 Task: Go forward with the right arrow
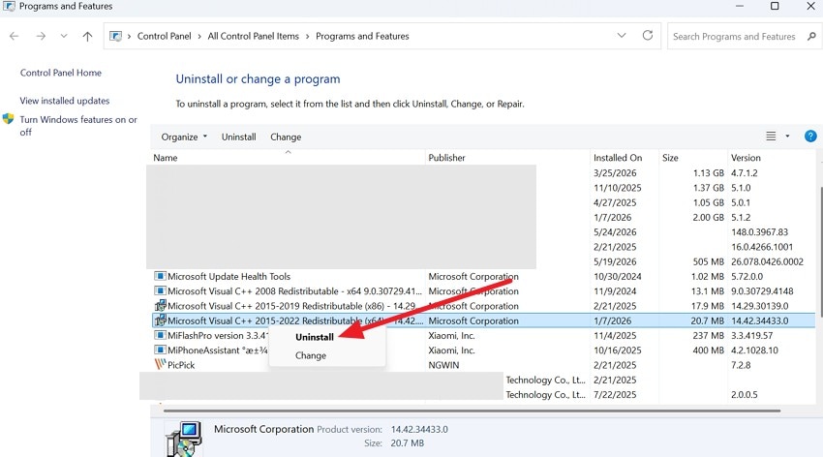(41, 36)
